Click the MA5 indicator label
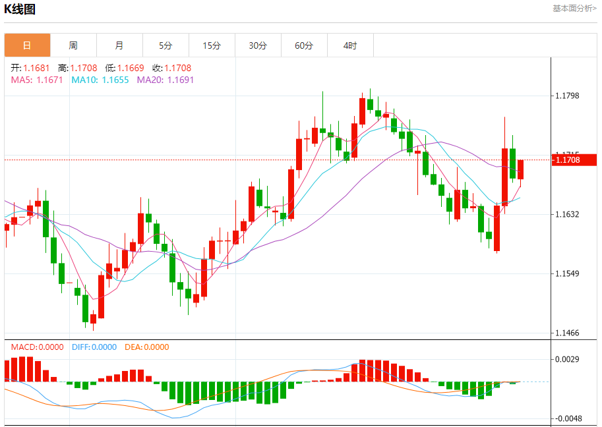This screenshot has height=427, width=602. click(x=36, y=80)
